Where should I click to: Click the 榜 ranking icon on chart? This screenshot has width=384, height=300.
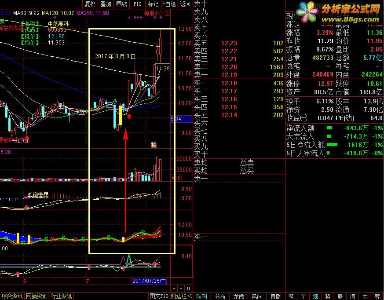(154, 145)
